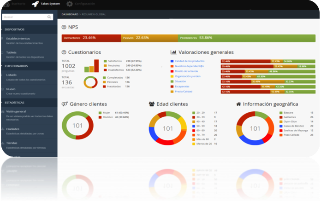The image size is (321, 207).
Task: Open Visión general in the sidebar
Action: pyautogui.click(x=16, y=111)
